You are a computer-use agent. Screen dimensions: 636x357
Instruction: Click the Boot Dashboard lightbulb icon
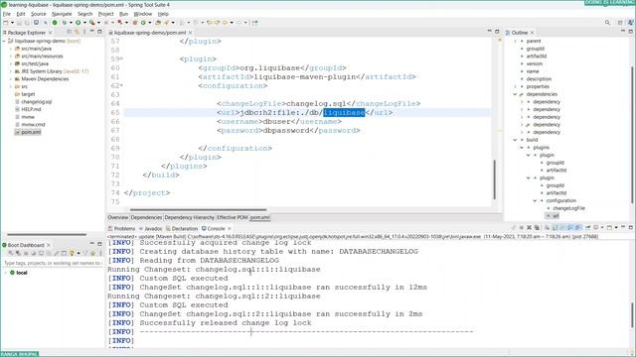72,253
